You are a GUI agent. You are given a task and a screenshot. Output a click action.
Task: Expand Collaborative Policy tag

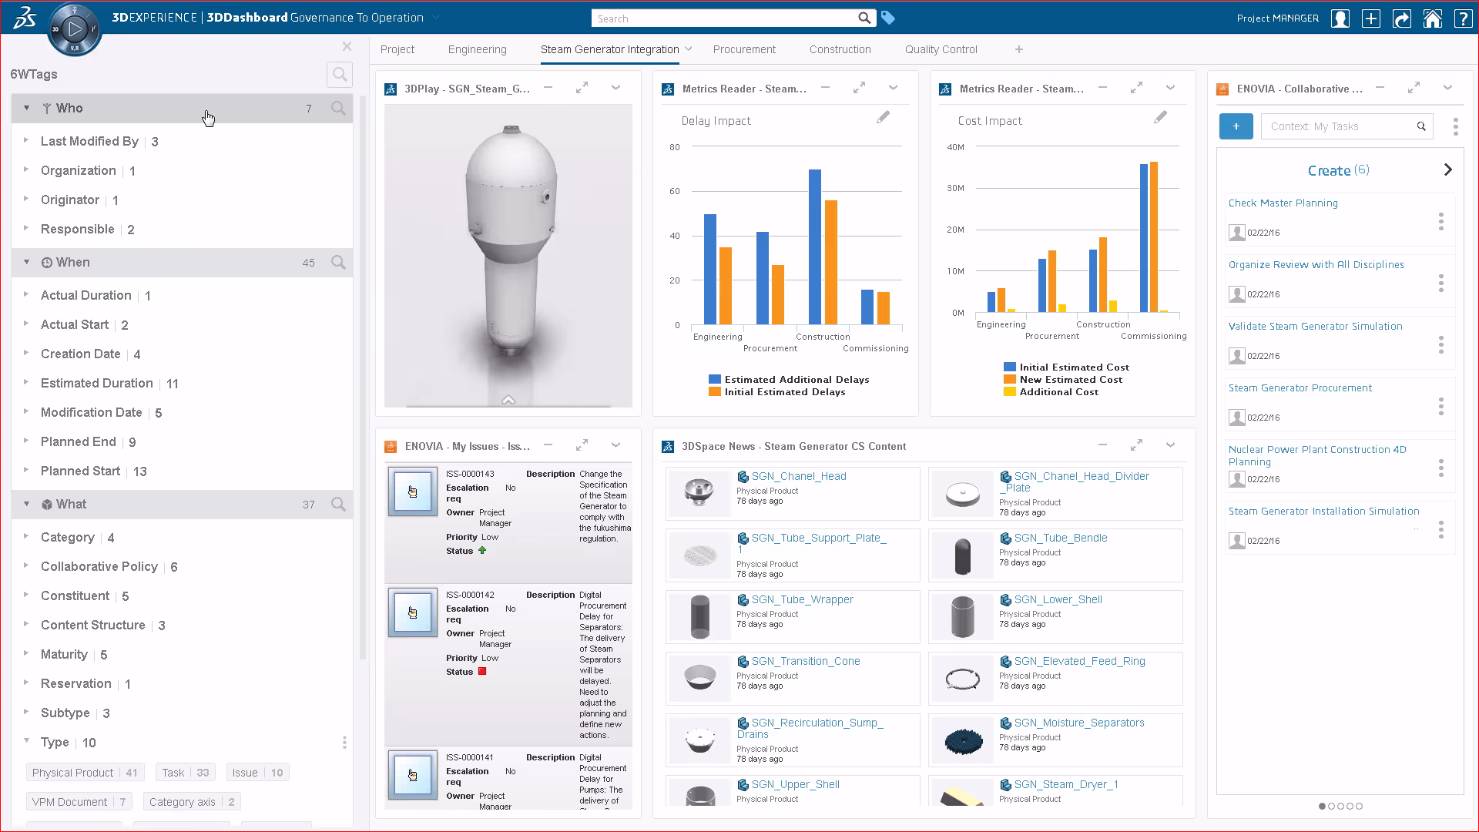point(25,566)
